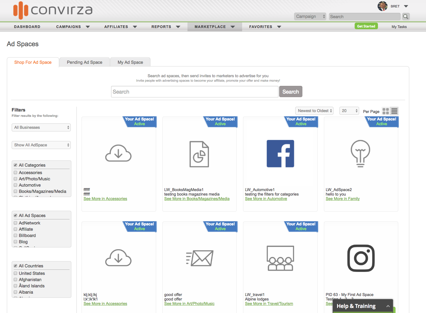Switch to the My Ad Space tab

[x=130, y=62]
